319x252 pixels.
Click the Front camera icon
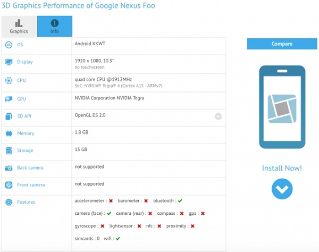pos(9,185)
